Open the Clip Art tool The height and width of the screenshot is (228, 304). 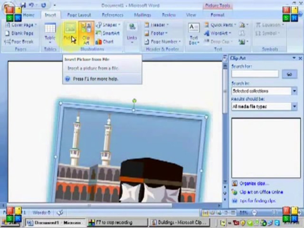point(86,33)
